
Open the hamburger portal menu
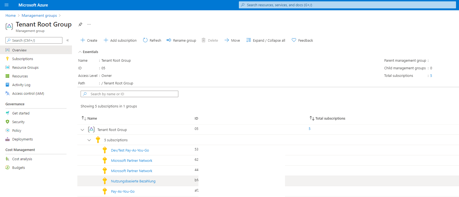coord(7,5)
